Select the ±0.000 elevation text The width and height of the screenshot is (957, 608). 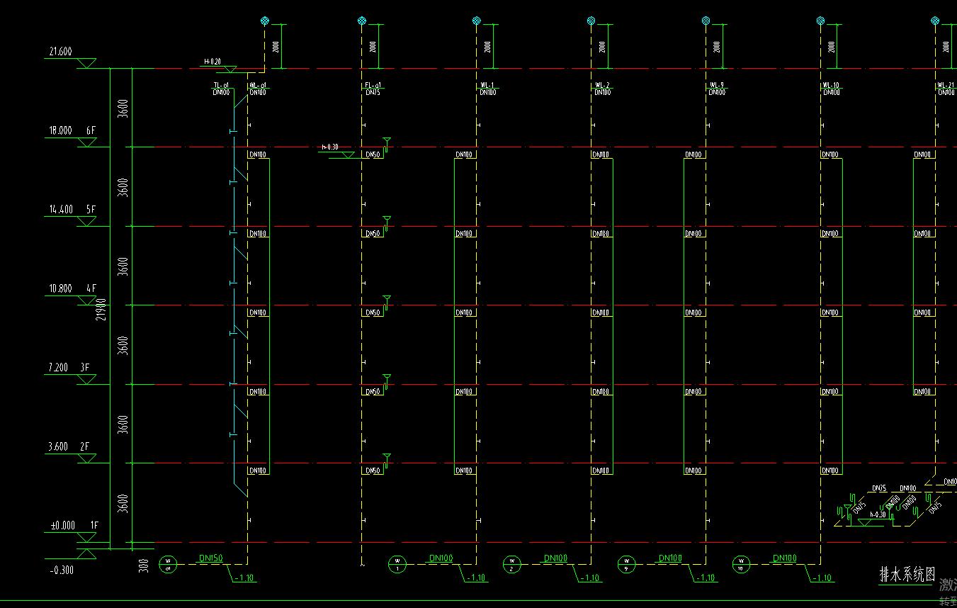62,526
